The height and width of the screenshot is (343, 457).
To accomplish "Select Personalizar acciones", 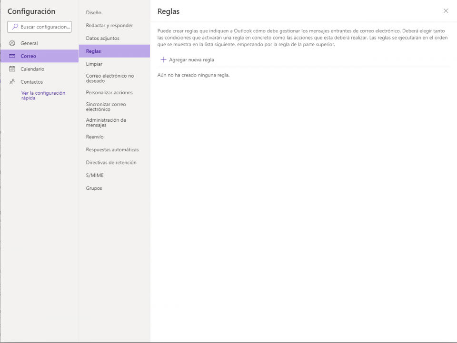I will click(110, 92).
